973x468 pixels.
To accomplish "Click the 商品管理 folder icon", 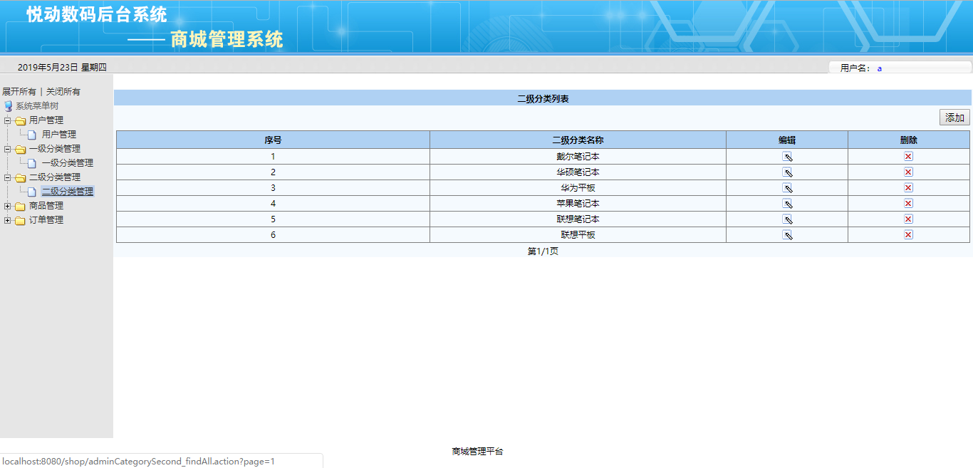I will click(21, 206).
